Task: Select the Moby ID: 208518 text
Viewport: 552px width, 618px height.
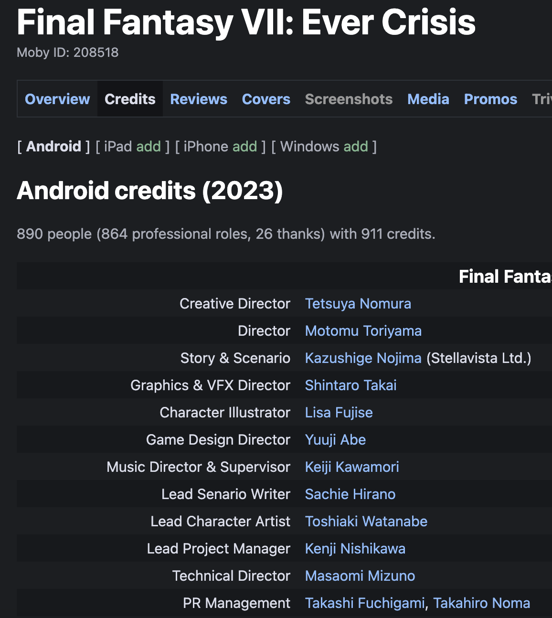Action: pyautogui.click(x=68, y=53)
